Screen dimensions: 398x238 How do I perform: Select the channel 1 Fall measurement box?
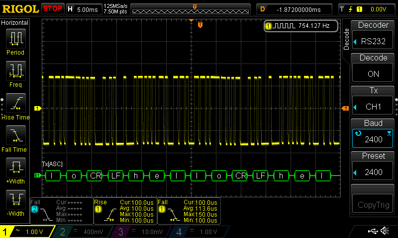tap(189, 211)
